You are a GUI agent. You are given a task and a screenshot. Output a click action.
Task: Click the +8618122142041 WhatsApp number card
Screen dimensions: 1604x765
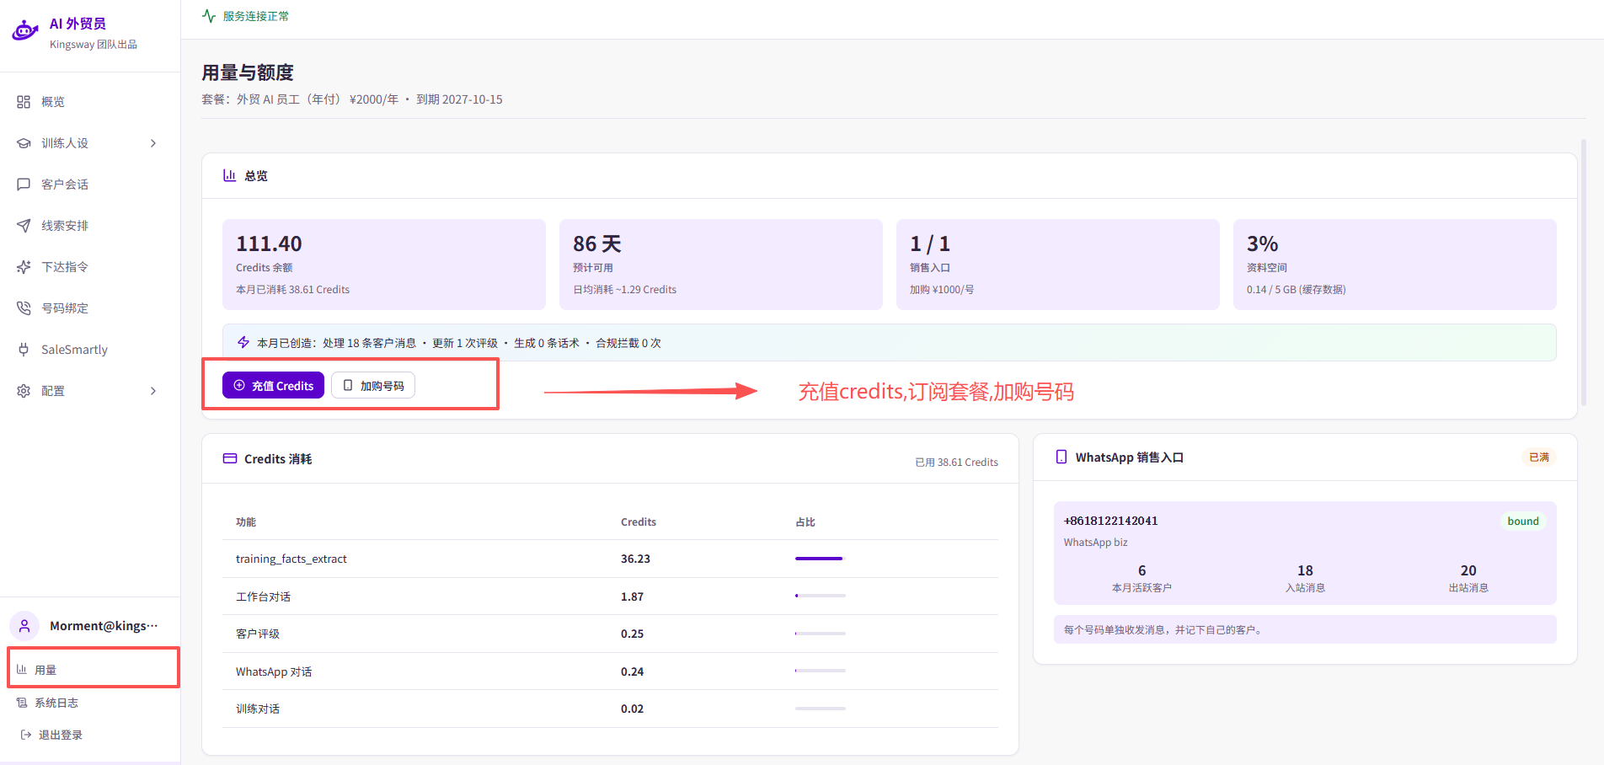1305,553
